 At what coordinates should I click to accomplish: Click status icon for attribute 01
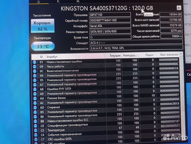(x=35, y=62)
